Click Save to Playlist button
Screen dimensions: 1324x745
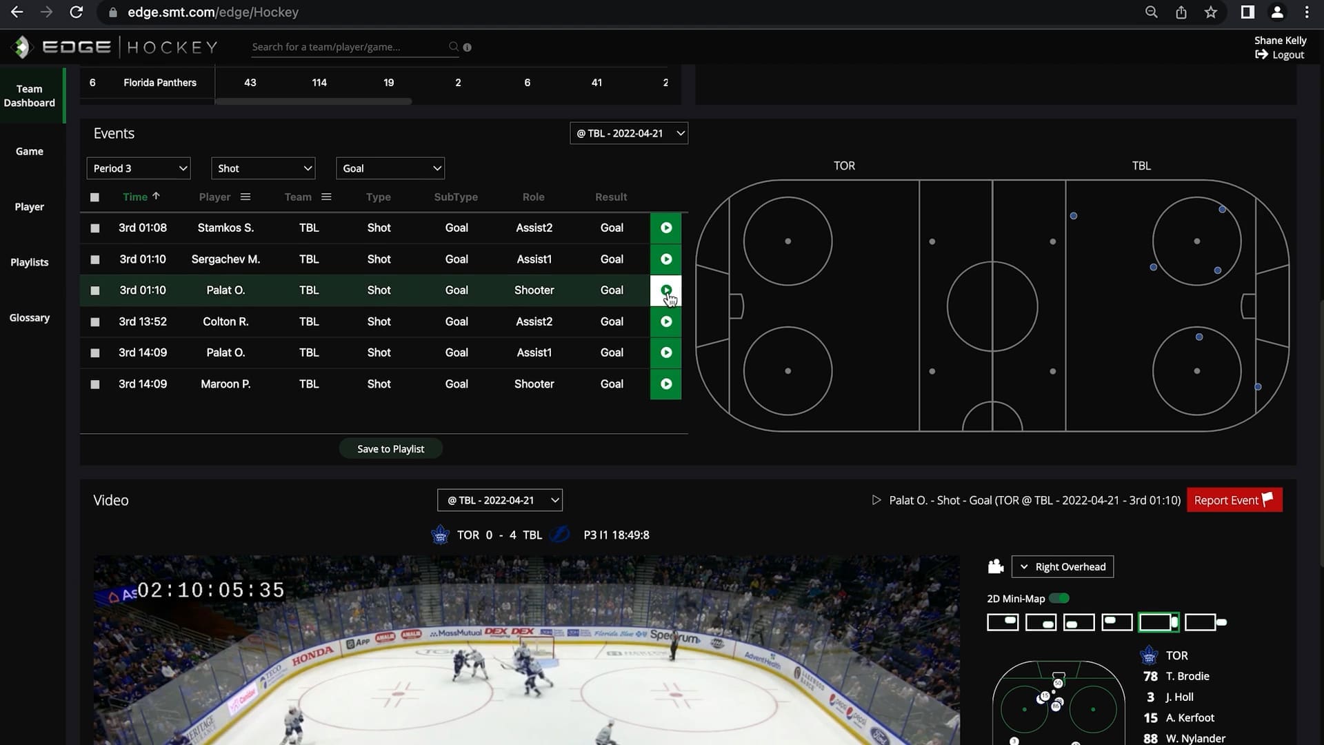[391, 449]
